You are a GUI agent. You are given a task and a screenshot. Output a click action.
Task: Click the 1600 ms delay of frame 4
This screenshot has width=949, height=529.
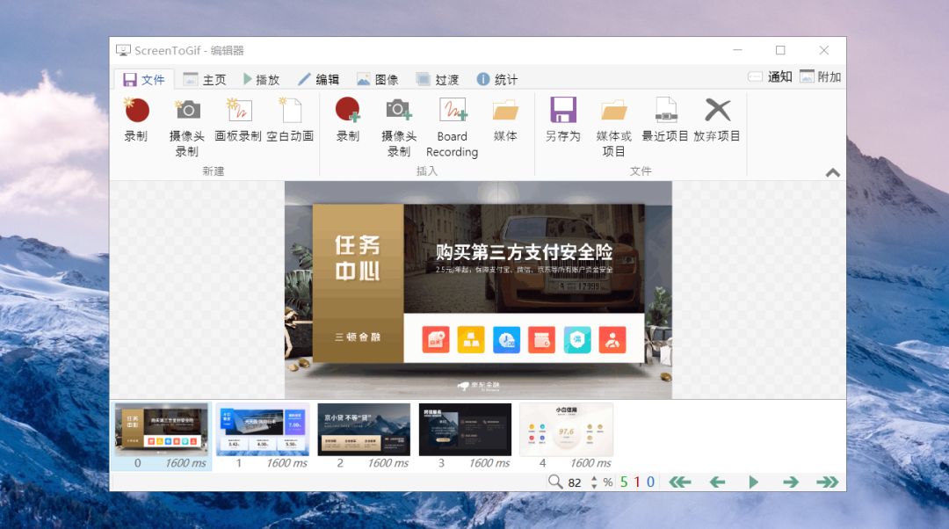coord(590,463)
